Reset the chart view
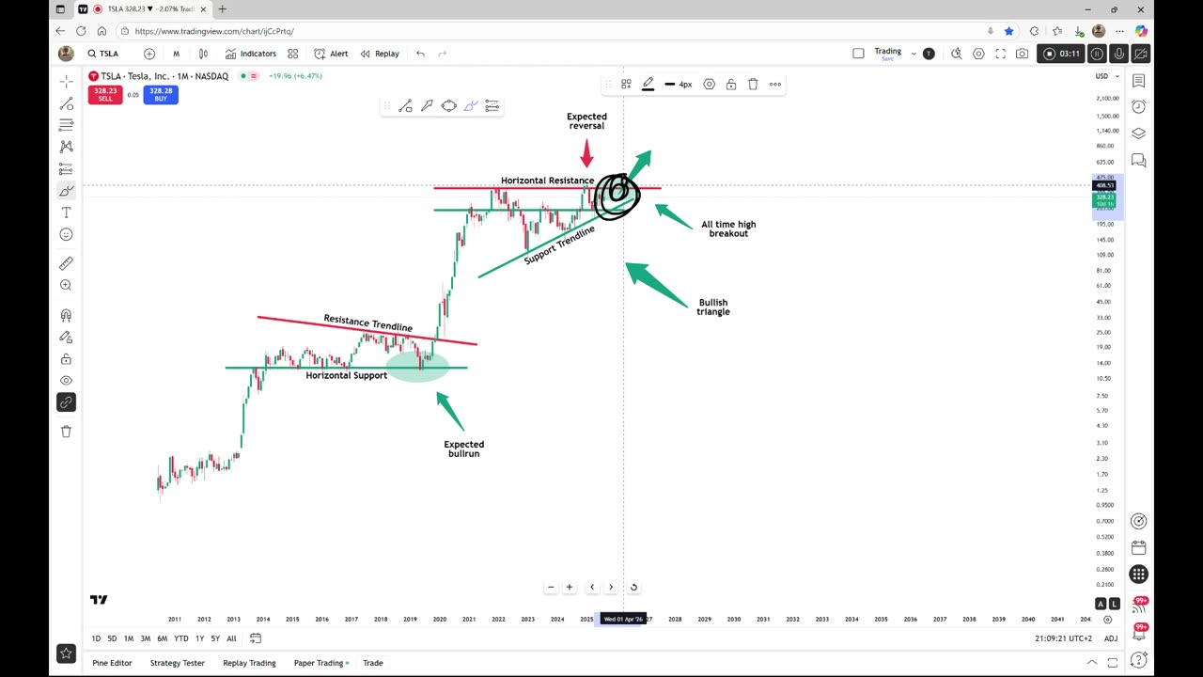The height and width of the screenshot is (677, 1203). coord(633,587)
